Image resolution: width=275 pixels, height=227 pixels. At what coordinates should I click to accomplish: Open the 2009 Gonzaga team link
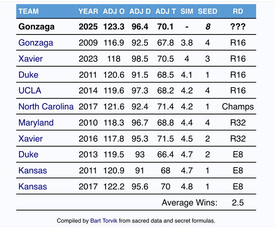36,43
